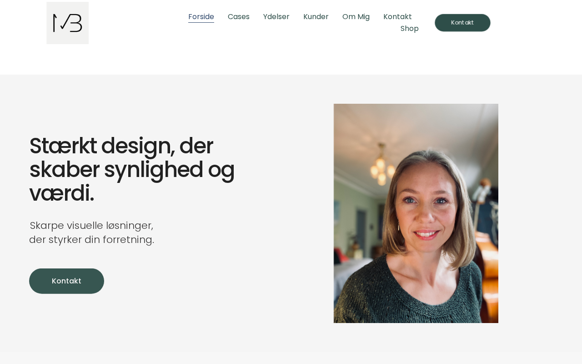Click the heading word 'værdi.'
582x364 pixels.
point(61,193)
